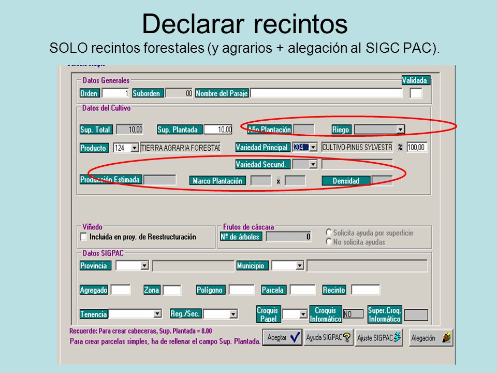Click the Producción Estimada field
This screenshot has height=373, width=497.
(160, 180)
